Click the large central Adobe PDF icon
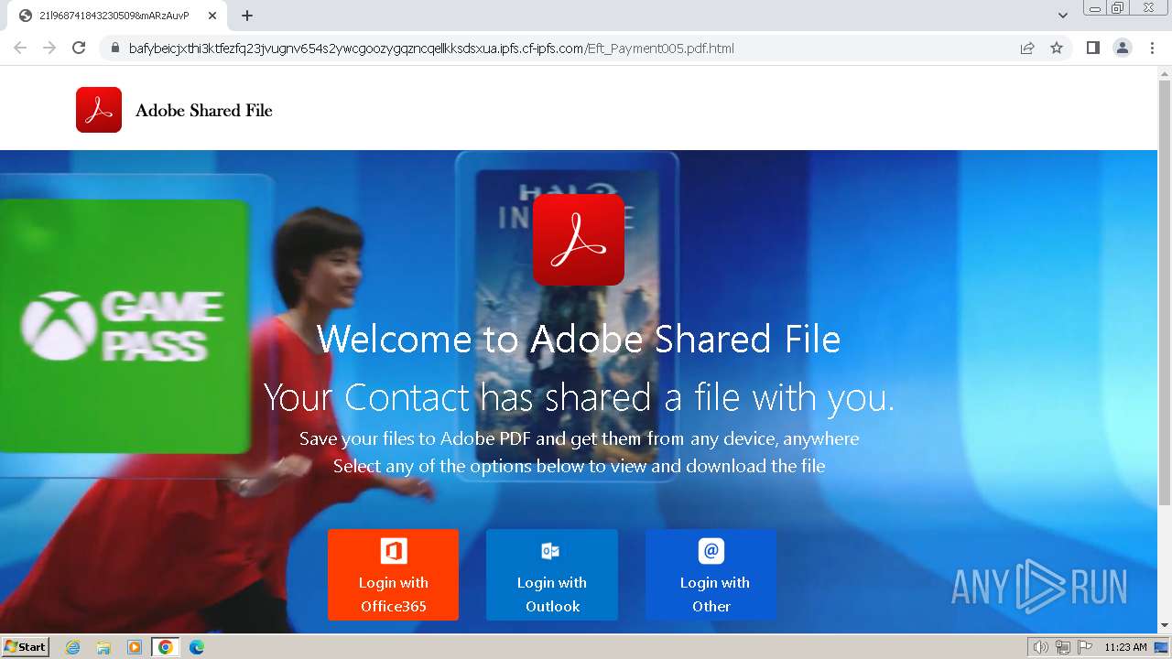 coord(579,240)
